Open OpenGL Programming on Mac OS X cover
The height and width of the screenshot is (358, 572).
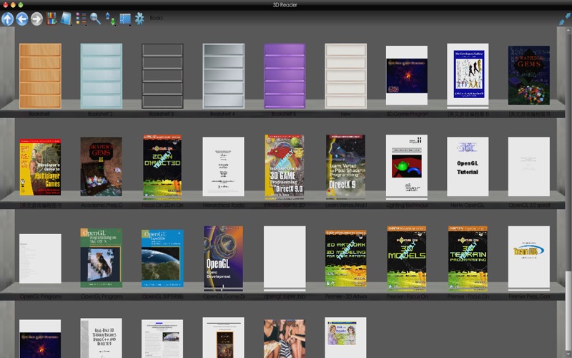[x=102, y=258]
